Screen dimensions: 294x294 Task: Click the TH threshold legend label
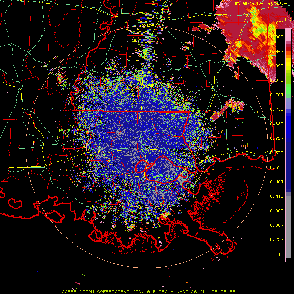tap(281, 254)
